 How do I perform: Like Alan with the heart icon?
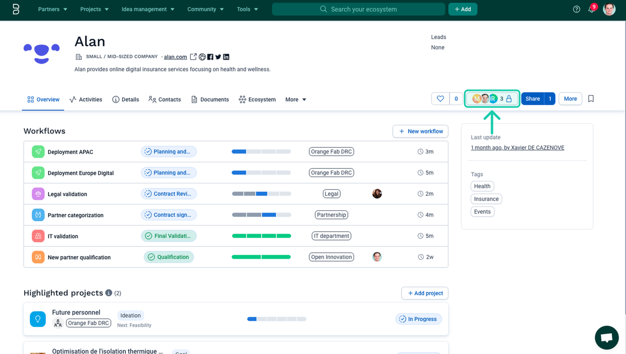[441, 99]
